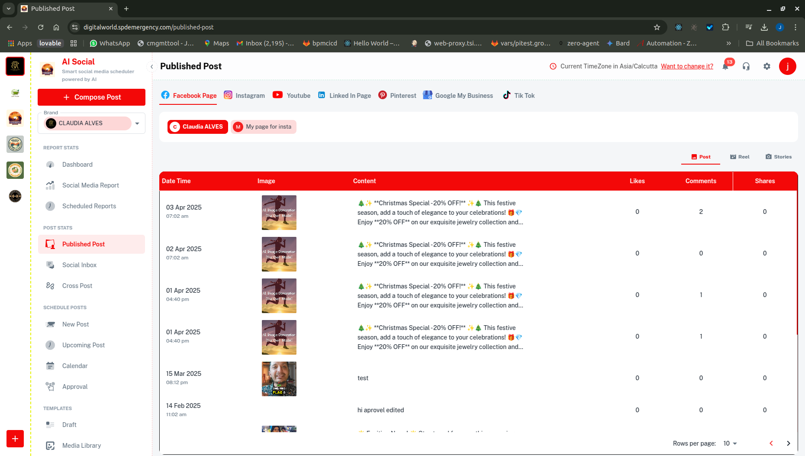Open Social Media Report page
The width and height of the screenshot is (805, 456).
[x=90, y=185]
